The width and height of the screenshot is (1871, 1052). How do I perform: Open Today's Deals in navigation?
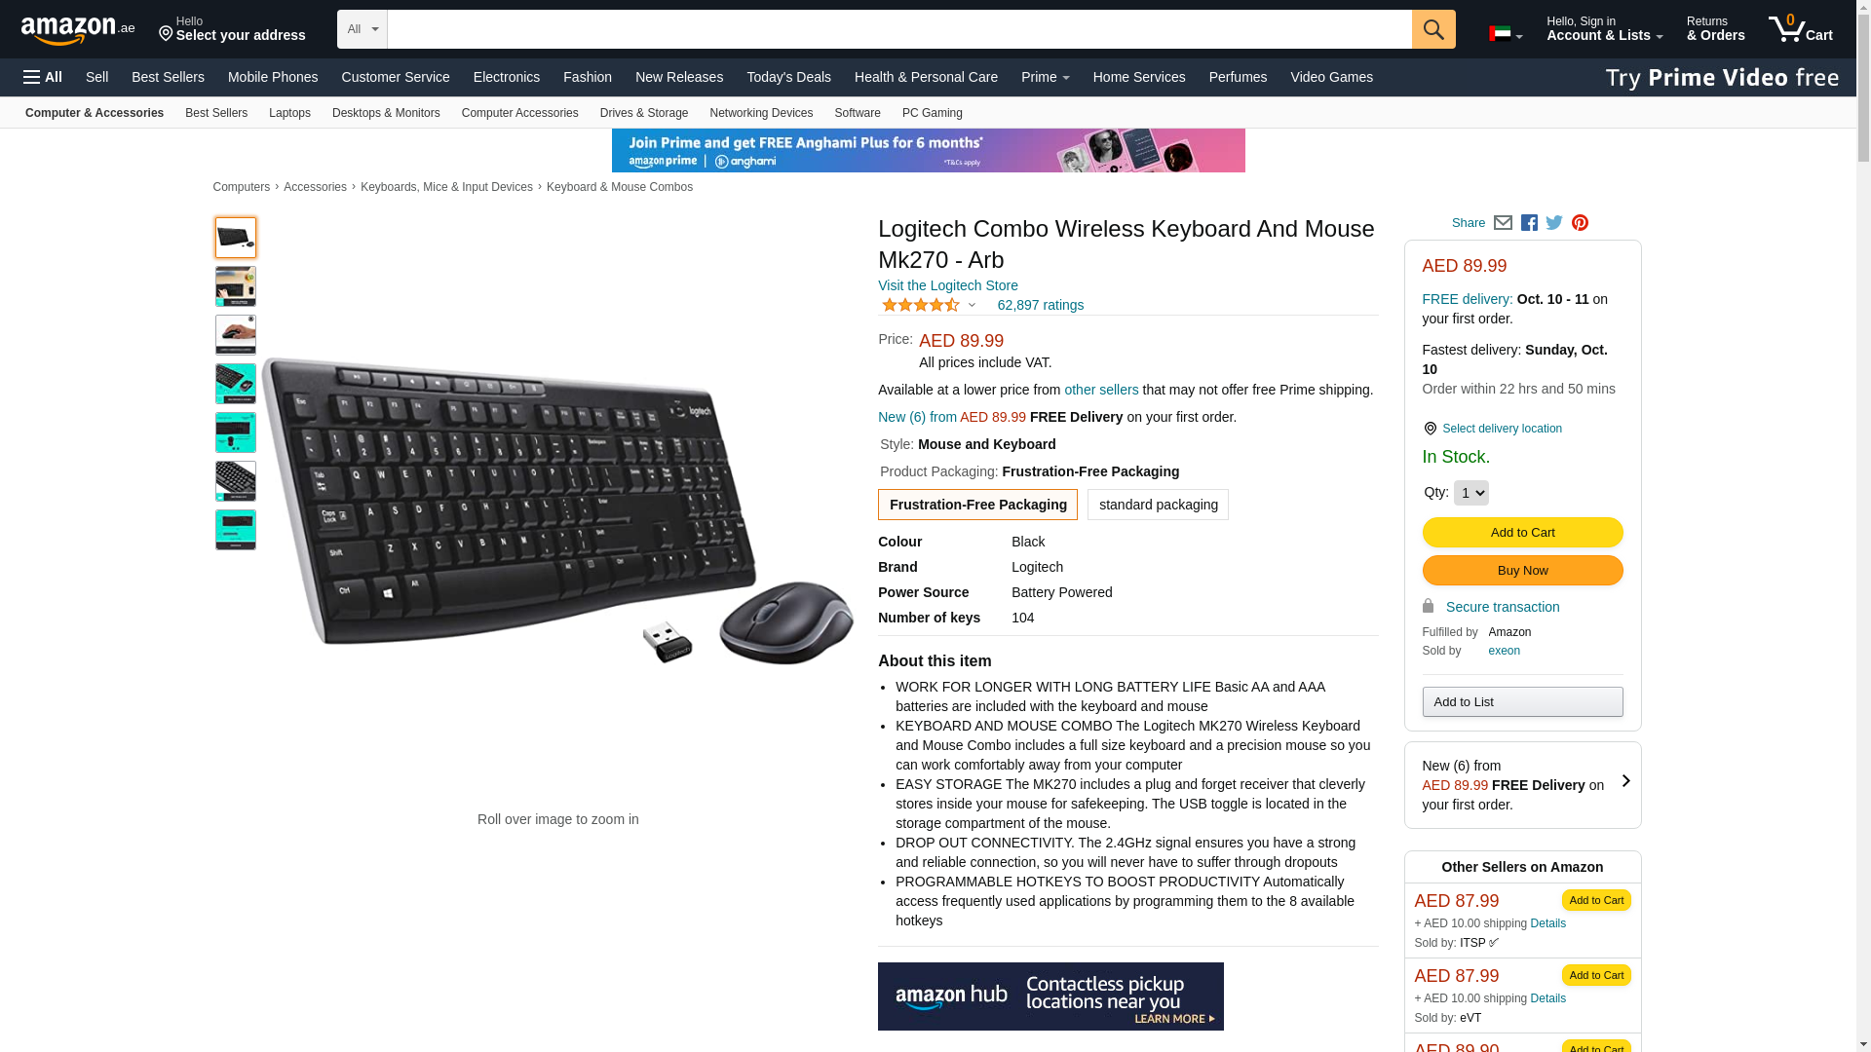tap(788, 77)
